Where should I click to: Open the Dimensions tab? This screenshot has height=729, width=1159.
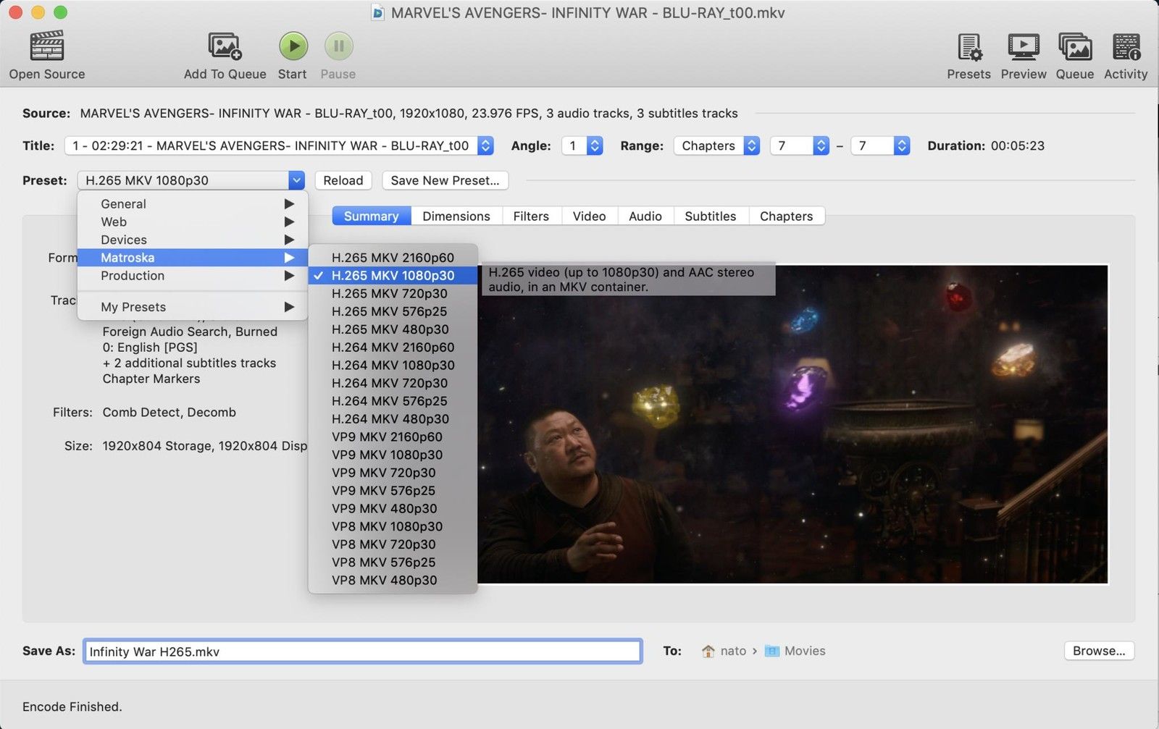click(456, 216)
